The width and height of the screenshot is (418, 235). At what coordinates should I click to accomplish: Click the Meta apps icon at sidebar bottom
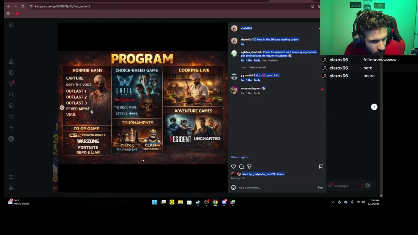click(x=11, y=188)
